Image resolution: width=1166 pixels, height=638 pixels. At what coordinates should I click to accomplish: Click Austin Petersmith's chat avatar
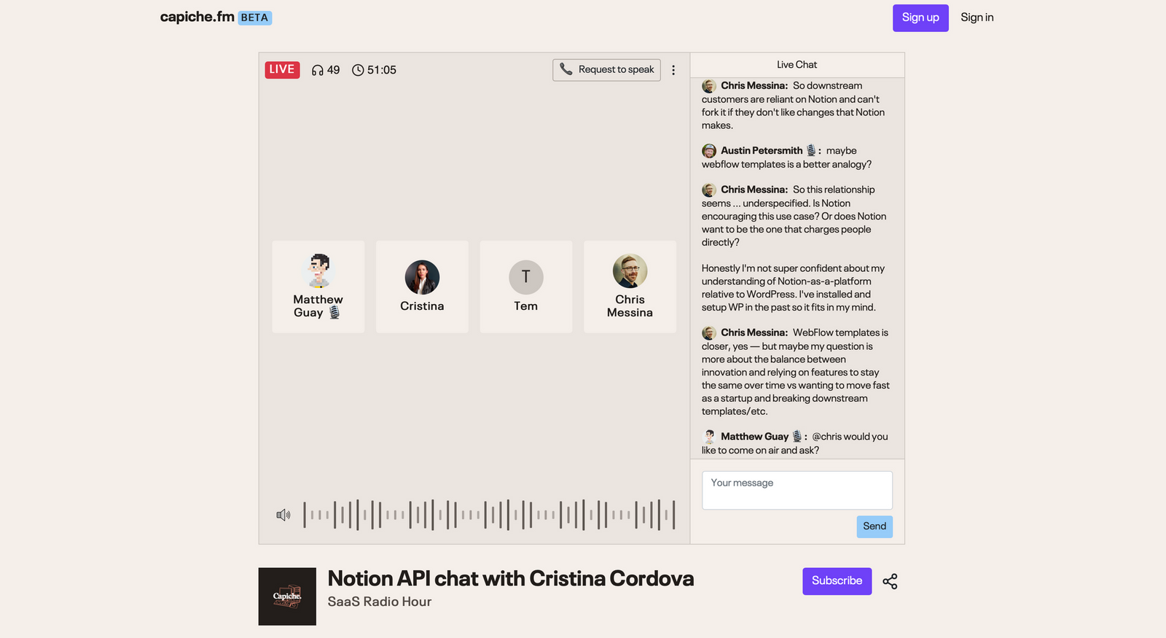(x=709, y=151)
